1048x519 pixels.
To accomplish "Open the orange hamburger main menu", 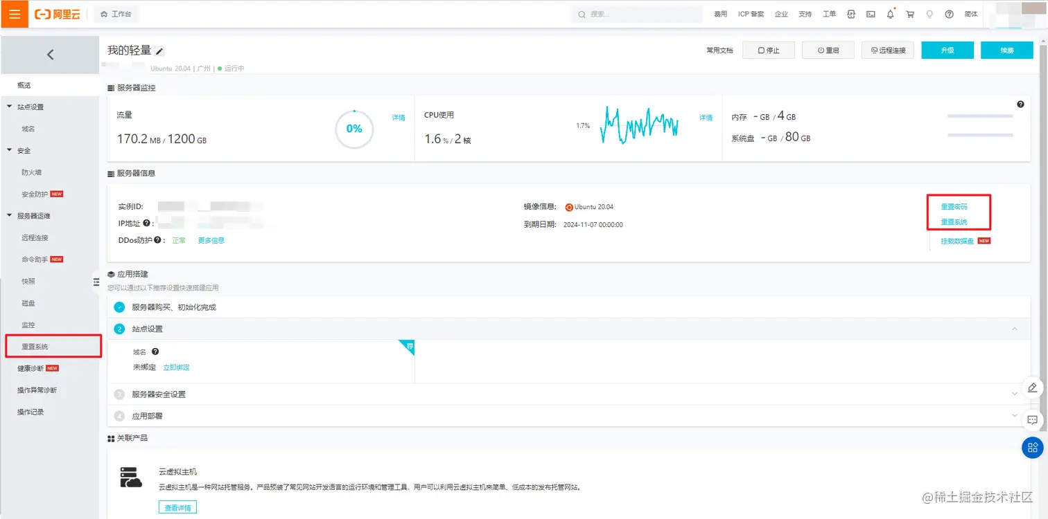I will 14,14.
